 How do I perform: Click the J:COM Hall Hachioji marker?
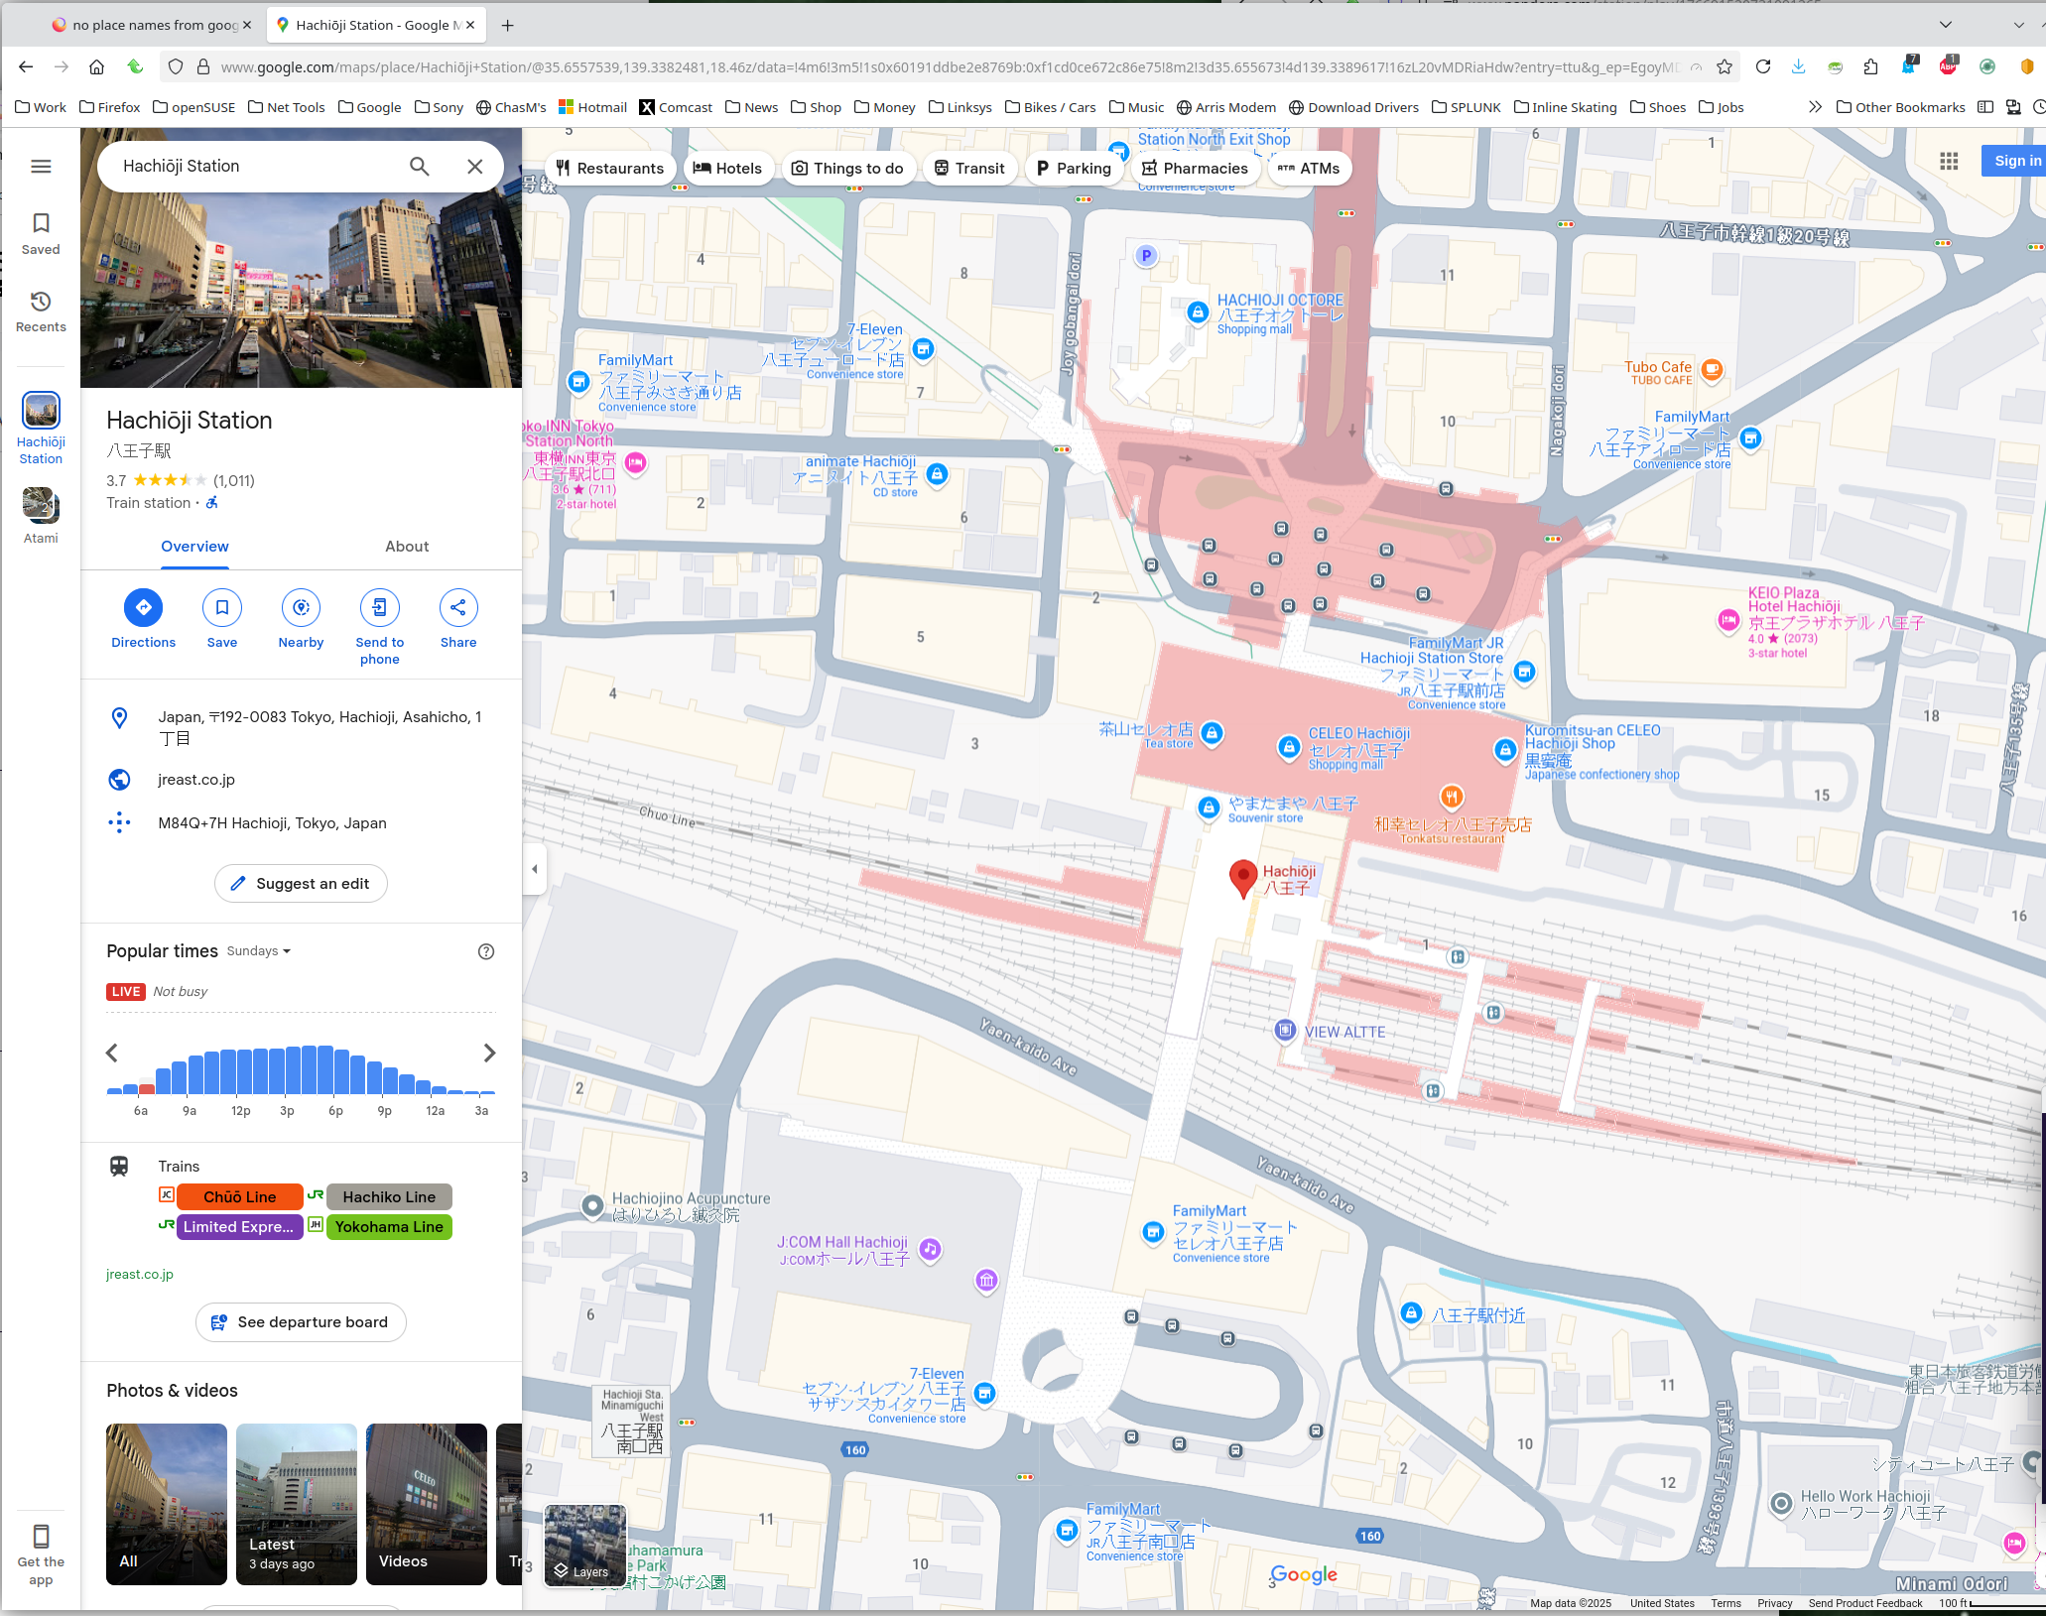(x=930, y=1249)
